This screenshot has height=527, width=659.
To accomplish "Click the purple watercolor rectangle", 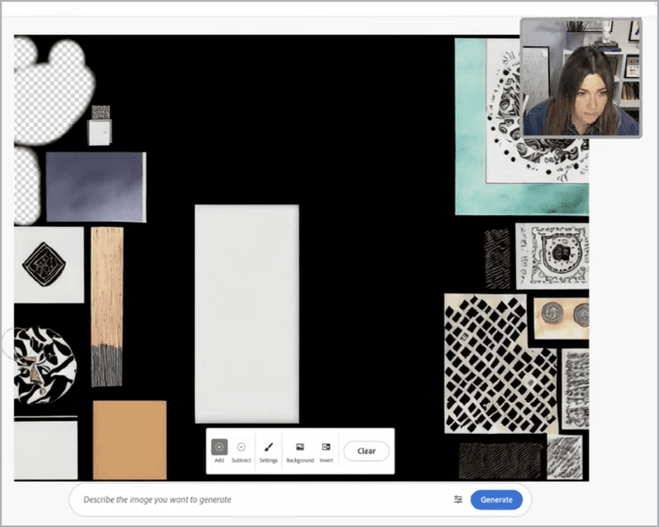I will 96,187.
